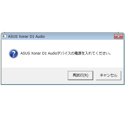Choose キャンセル to abort
The image size is (125, 116).
point(109,76)
